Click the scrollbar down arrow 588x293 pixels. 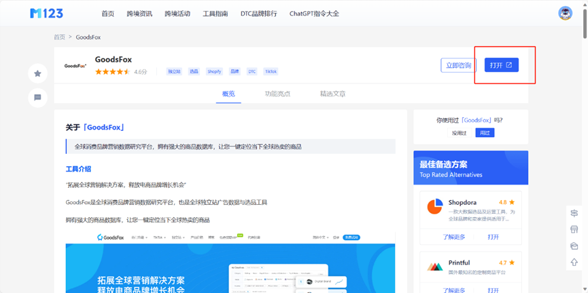coord(585,290)
